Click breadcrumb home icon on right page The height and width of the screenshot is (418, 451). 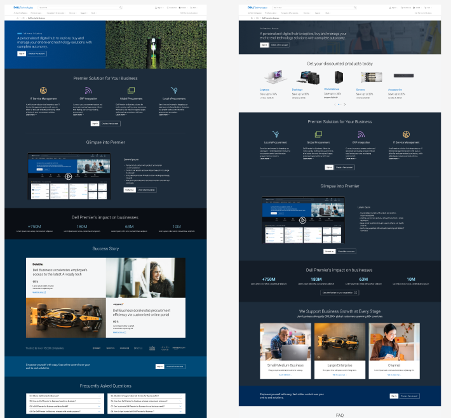pyautogui.click(x=252, y=18)
